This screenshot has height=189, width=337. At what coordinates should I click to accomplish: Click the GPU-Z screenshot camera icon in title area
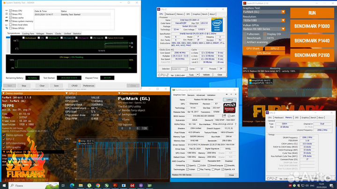pyautogui.click(x=227, y=94)
